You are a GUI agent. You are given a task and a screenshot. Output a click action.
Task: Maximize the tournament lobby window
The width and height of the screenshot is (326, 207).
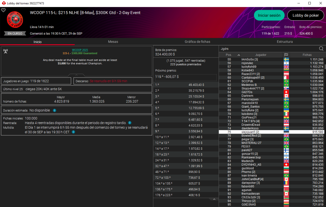click(x=309, y=3)
